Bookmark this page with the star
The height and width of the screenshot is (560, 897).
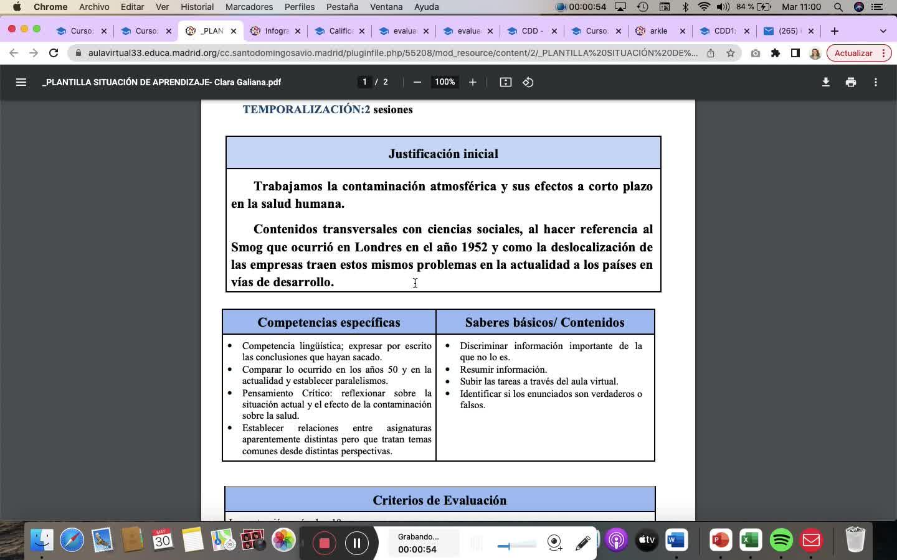(x=731, y=53)
